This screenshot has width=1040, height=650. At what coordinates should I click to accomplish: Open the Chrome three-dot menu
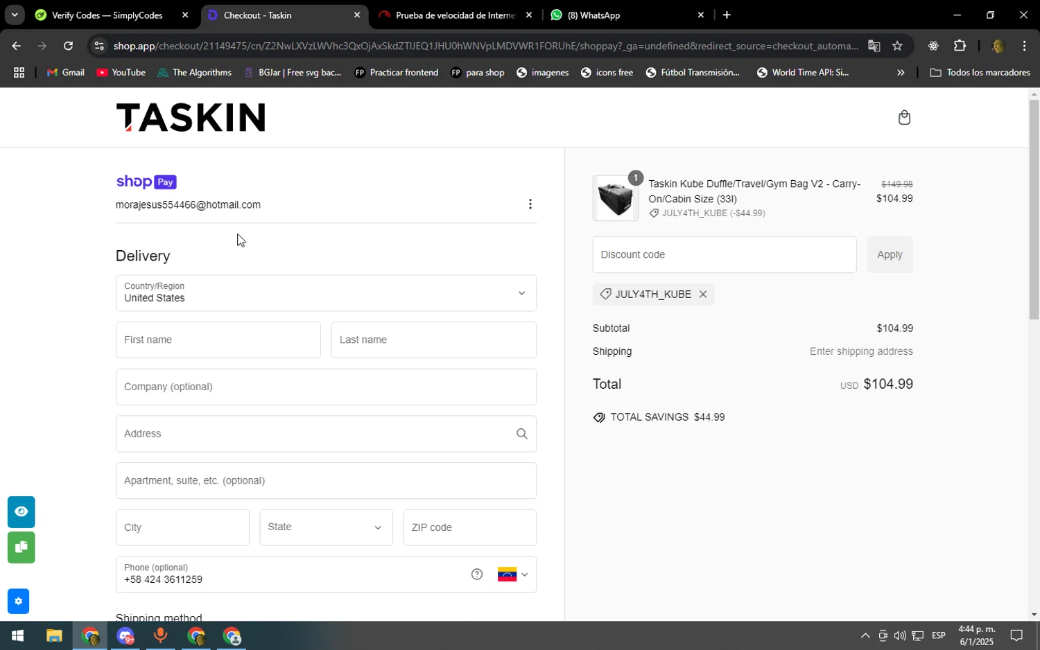[x=1024, y=46]
